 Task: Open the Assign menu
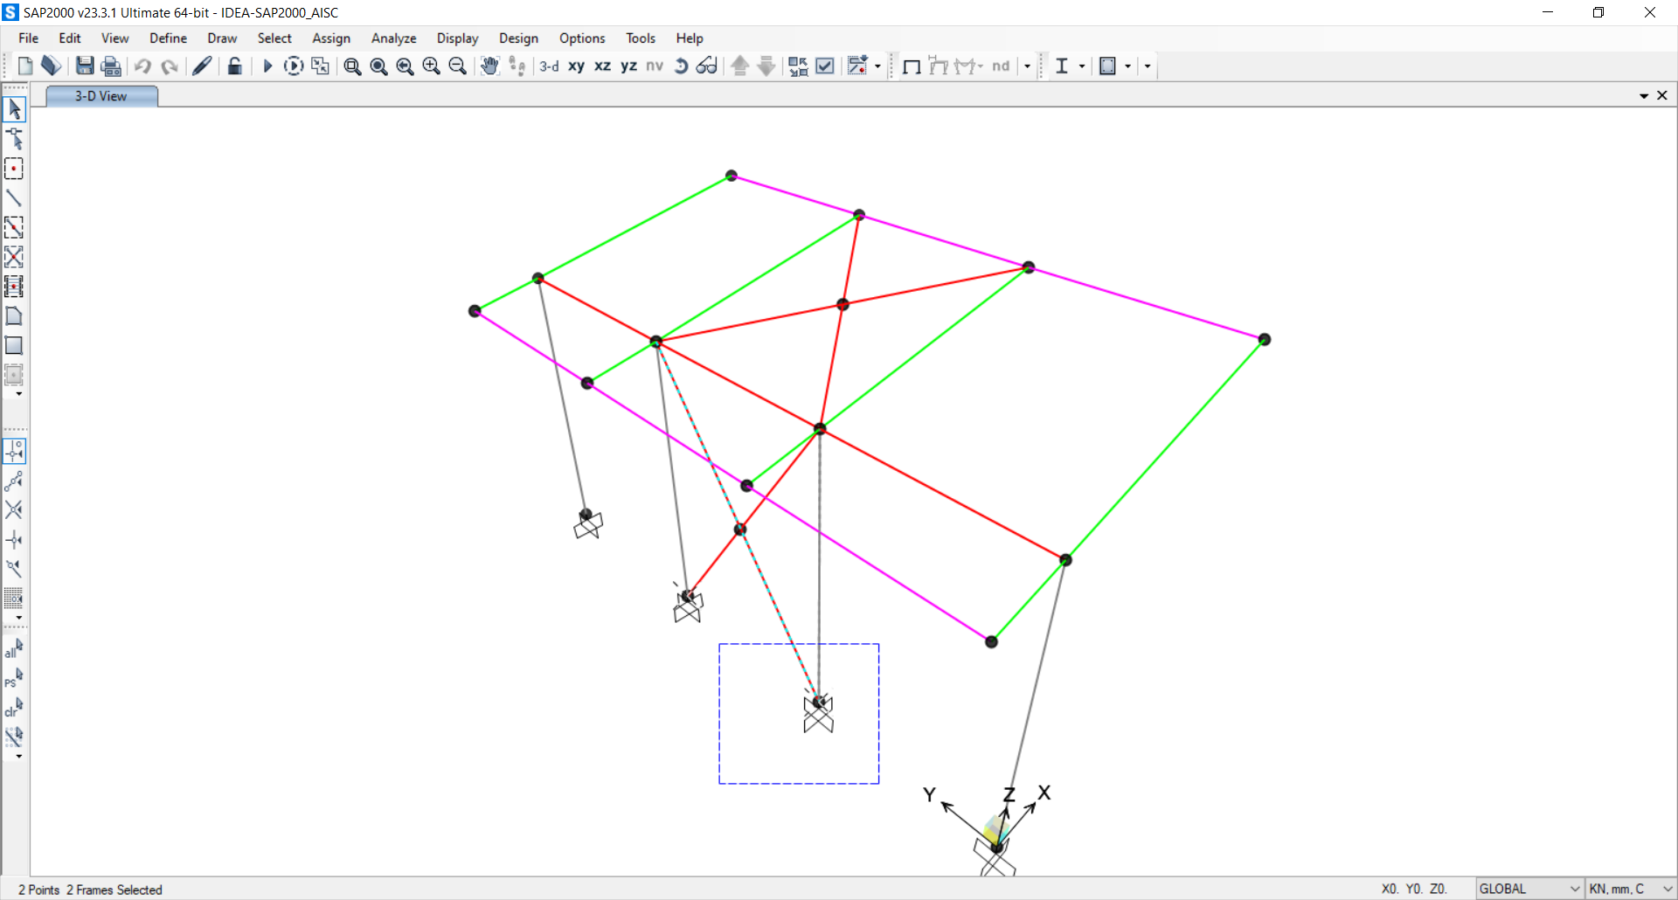coord(331,38)
